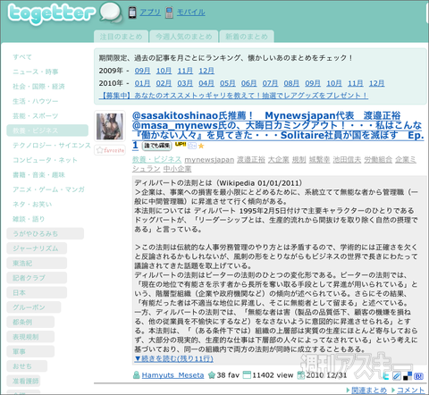The height and width of the screenshot is (395, 429).
Task: Click the 労働組合 keyword tag
Action: pos(378,160)
